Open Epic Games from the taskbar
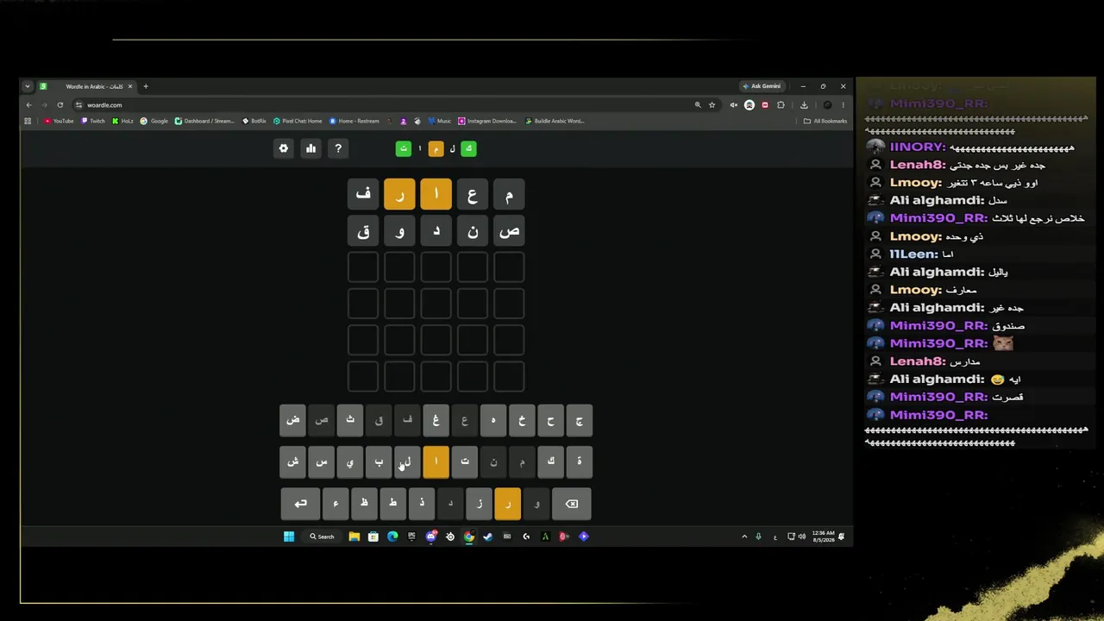The width and height of the screenshot is (1104, 621). [411, 536]
